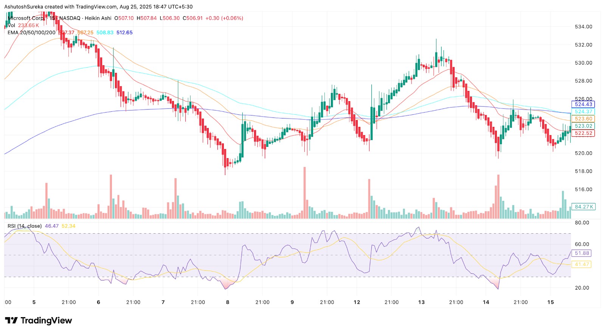Click the high price value H507.84
605x333 pixels.
(147, 18)
